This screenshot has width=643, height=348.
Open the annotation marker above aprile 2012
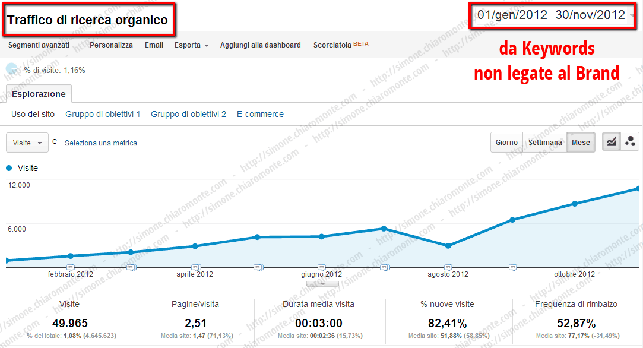(x=195, y=268)
